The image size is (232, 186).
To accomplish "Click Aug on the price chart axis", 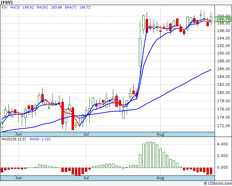I will click(160, 134).
